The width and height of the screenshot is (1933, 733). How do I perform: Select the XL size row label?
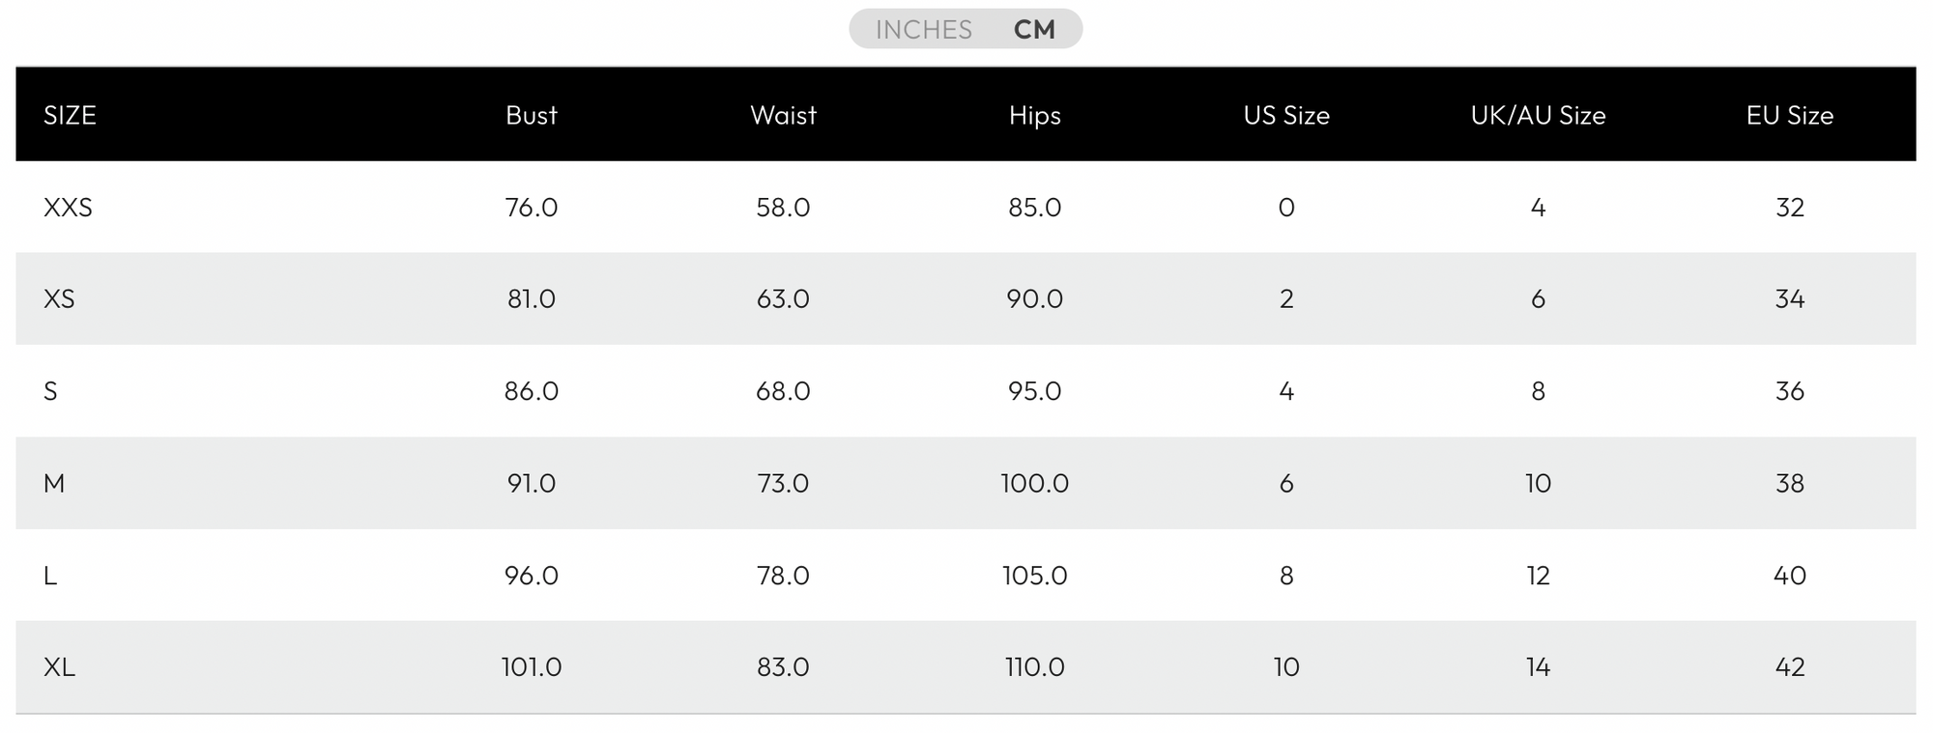coord(59,667)
